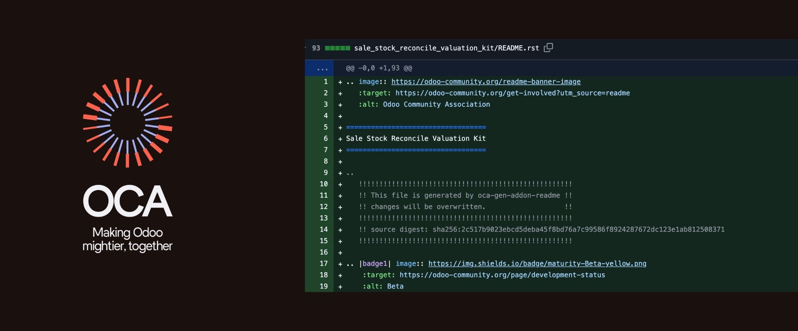Screen dimensions: 798x331
Task: Expand hidden lines with the ... control
Action: point(319,68)
